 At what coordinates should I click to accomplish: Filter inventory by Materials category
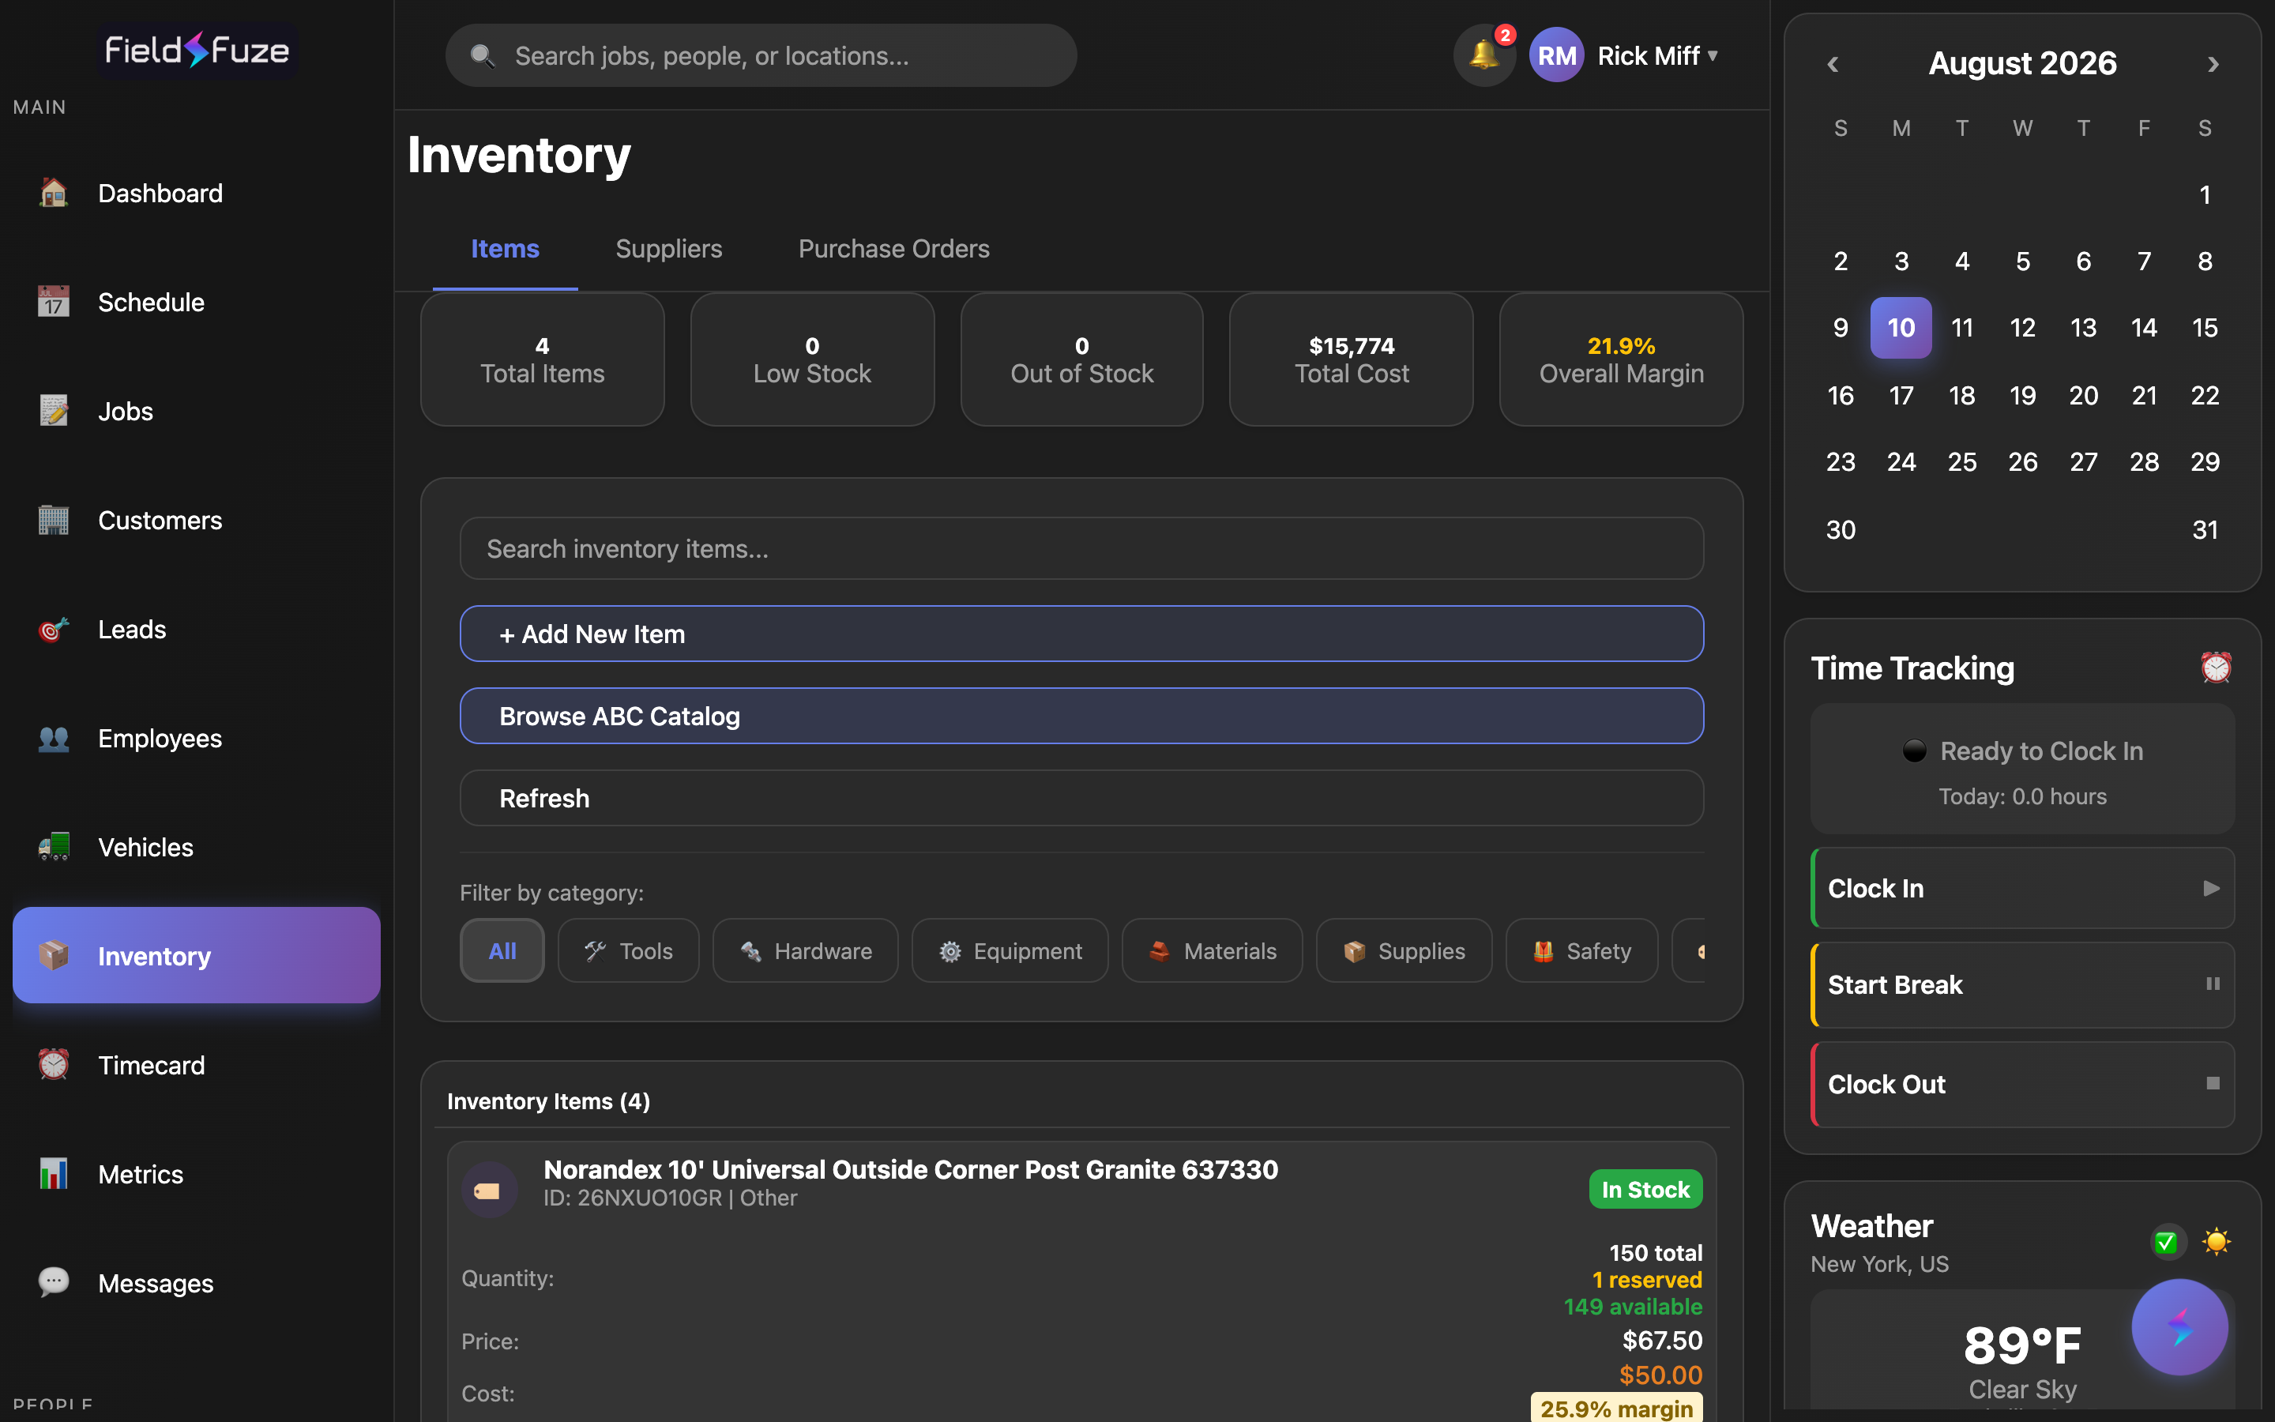click(x=1212, y=951)
